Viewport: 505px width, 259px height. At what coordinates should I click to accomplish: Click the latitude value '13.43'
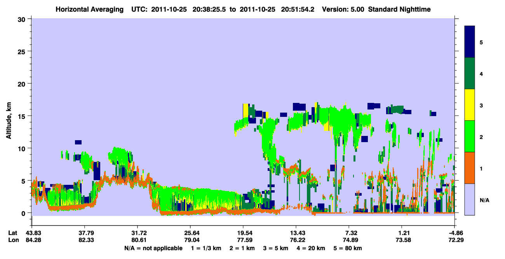point(297,233)
